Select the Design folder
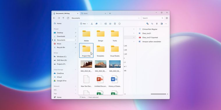This screenshot has height=110, width=221. click(101, 36)
